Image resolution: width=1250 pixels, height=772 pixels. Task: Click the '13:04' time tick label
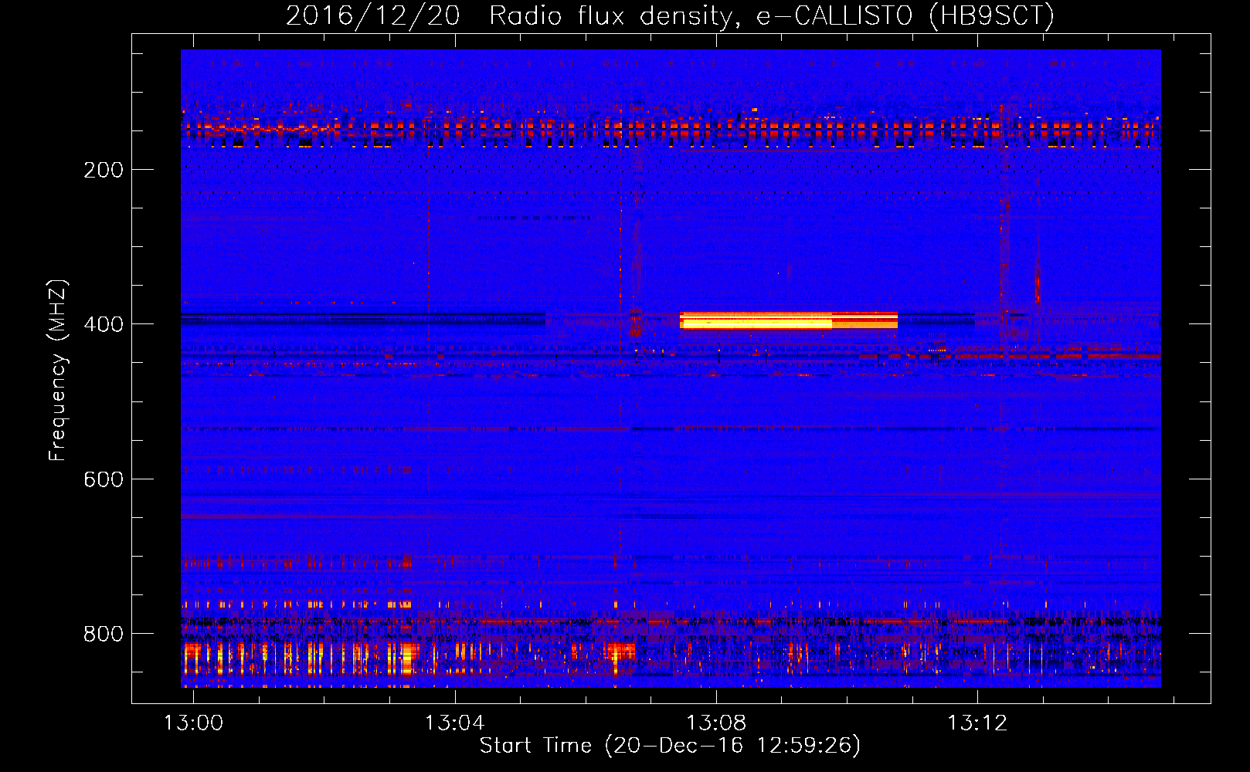click(x=455, y=723)
